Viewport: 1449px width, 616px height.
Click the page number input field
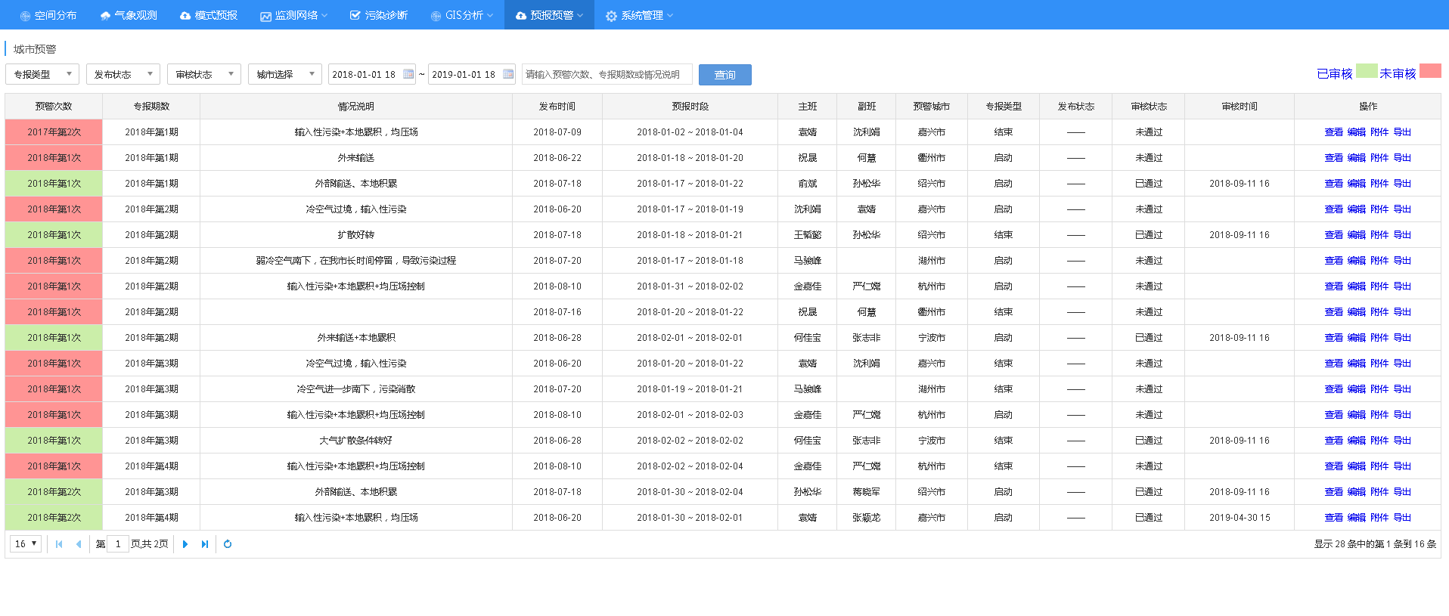tap(118, 543)
